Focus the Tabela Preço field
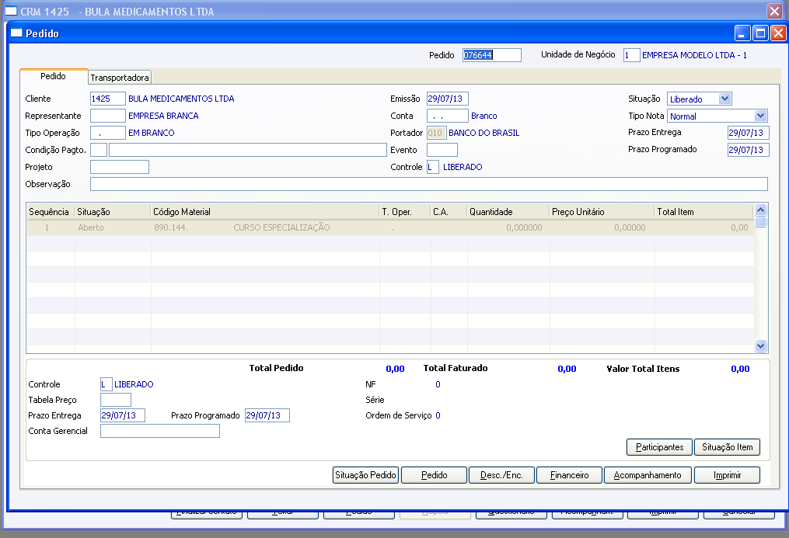Viewport: 789px width, 538px height. [116, 400]
